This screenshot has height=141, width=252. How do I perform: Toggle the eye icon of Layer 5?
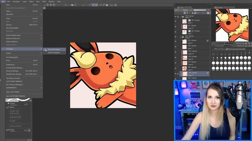[x=176, y=69]
